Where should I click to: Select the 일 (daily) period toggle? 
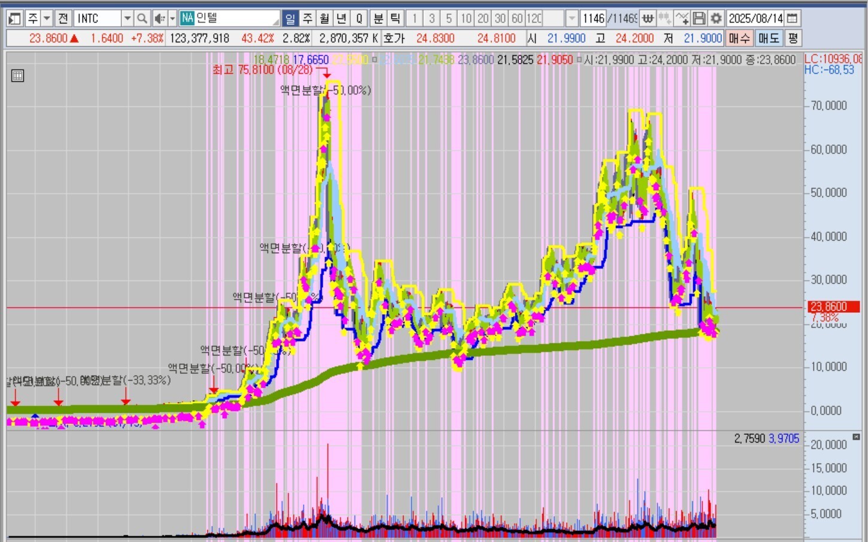290,19
